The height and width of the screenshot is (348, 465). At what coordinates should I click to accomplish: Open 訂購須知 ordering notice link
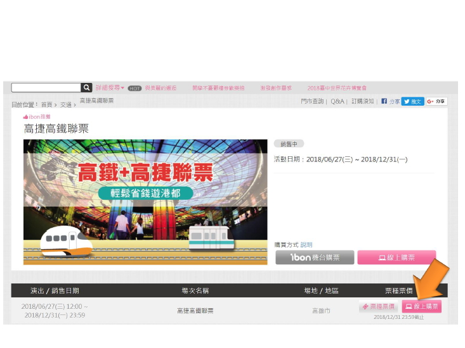(x=363, y=101)
